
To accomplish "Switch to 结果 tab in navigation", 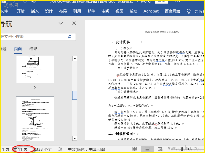I will [33, 49].
